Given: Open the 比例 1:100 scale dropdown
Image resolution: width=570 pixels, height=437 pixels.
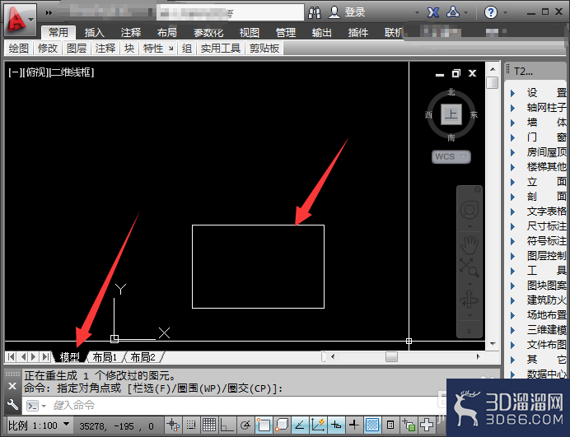Looking at the screenshot, I should [x=39, y=425].
